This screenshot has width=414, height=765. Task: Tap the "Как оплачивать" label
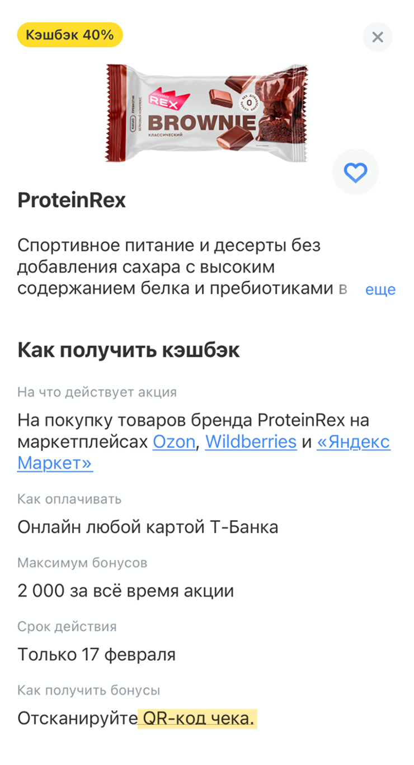click(x=69, y=499)
